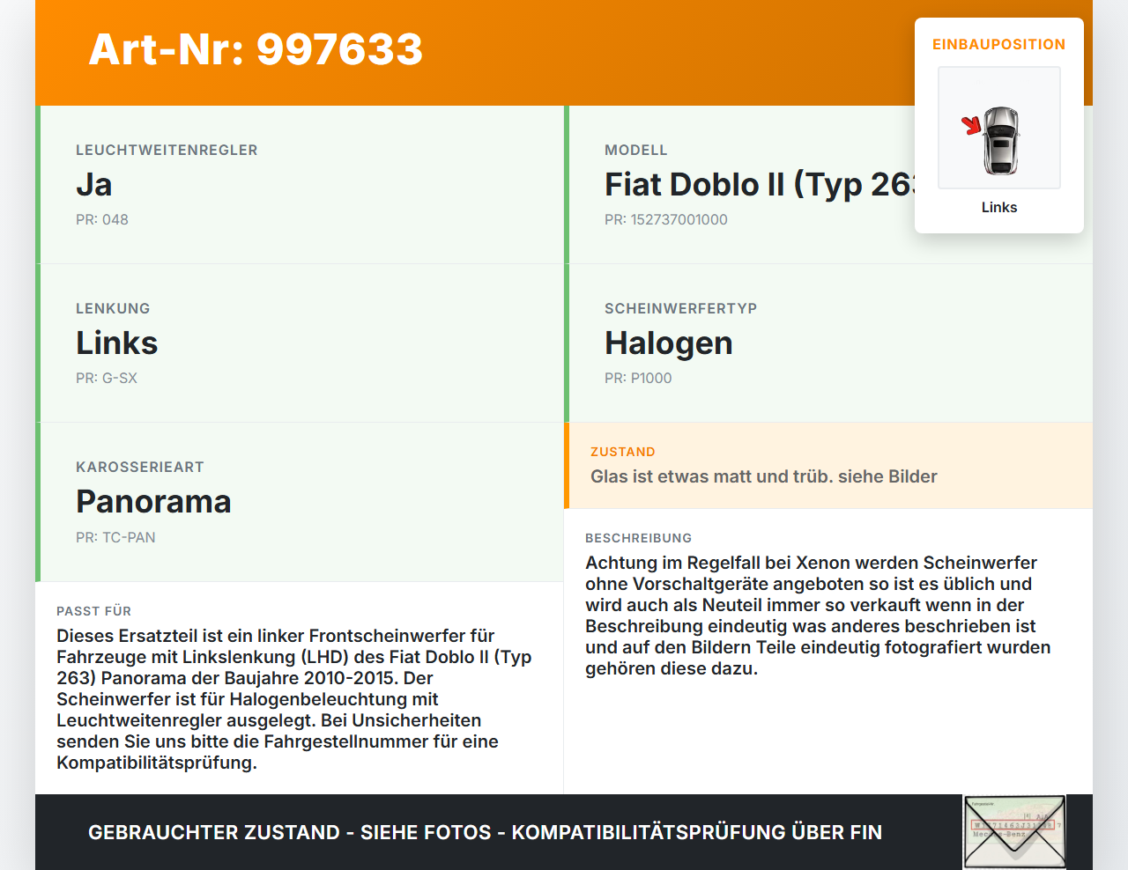Click the Lenkung Links attribute card
The width and height of the screenshot is (1128, 870).
[x=300, y=343]
